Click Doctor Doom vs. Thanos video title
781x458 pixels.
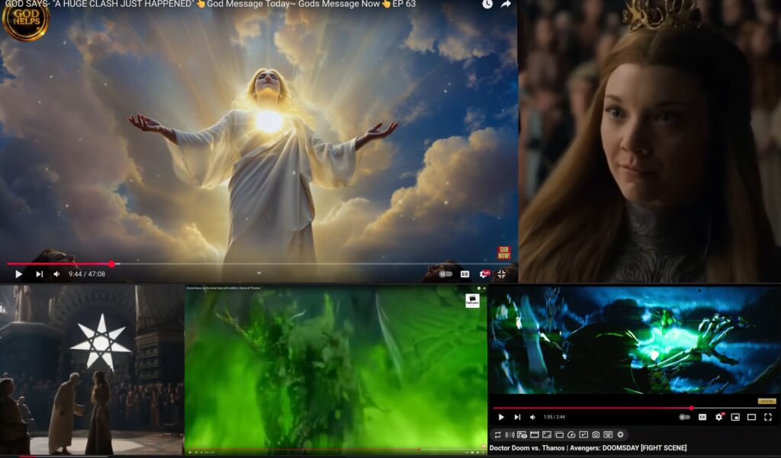coord(588,448)
